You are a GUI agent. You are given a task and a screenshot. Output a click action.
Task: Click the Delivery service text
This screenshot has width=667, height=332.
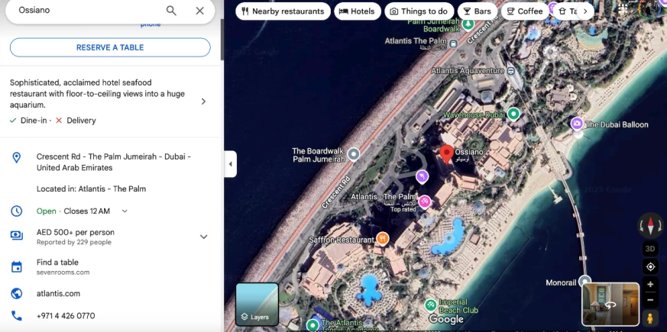point(81,121)
